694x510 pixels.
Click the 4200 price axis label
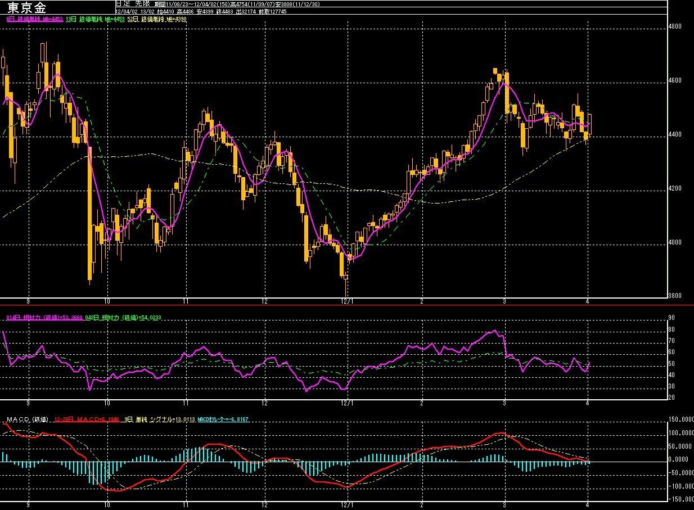[674, 188]
